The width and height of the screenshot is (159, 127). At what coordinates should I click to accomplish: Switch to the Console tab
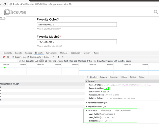pos(18,53)
